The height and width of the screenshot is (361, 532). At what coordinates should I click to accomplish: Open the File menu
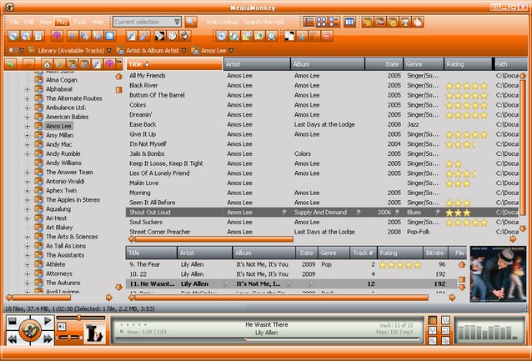tap(14, 22)
